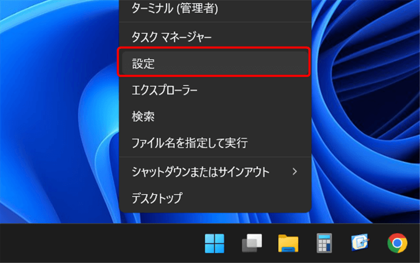This screenshot has width=420, height=263.
Task: Expand the chevron arrow beside シャットダウンまたはサインアウト
Action: [295, 172]
